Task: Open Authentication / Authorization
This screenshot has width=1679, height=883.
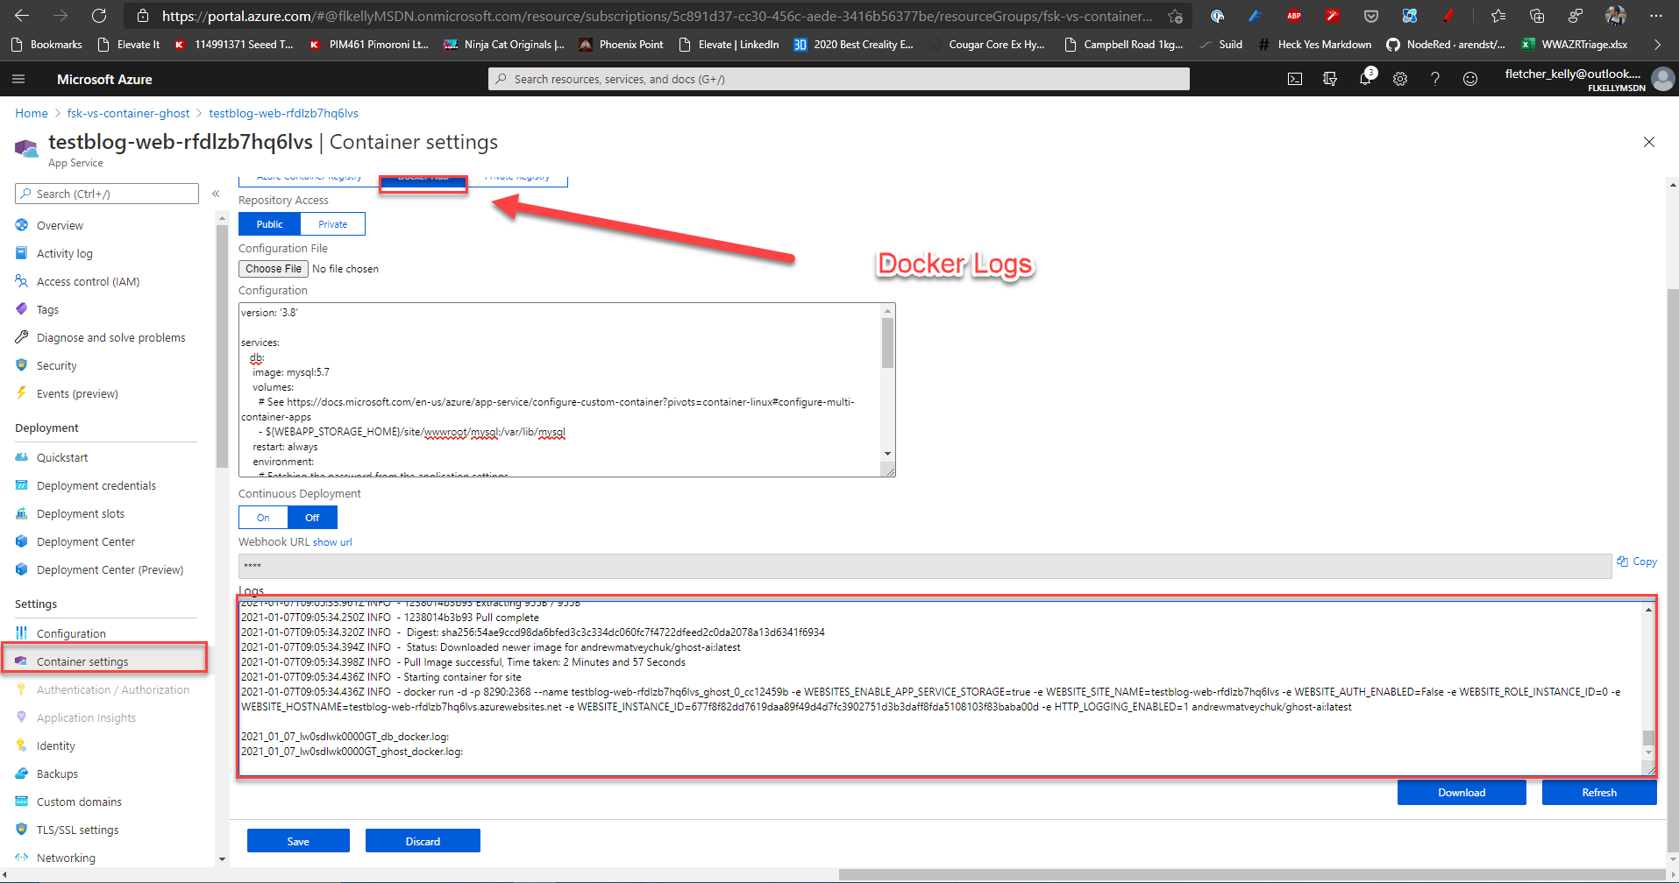Action: point(113,689)
